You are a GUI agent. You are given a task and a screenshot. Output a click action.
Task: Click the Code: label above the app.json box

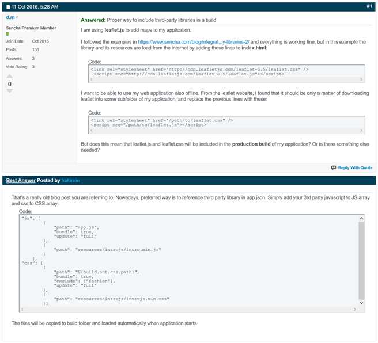(x=25, y=211)
